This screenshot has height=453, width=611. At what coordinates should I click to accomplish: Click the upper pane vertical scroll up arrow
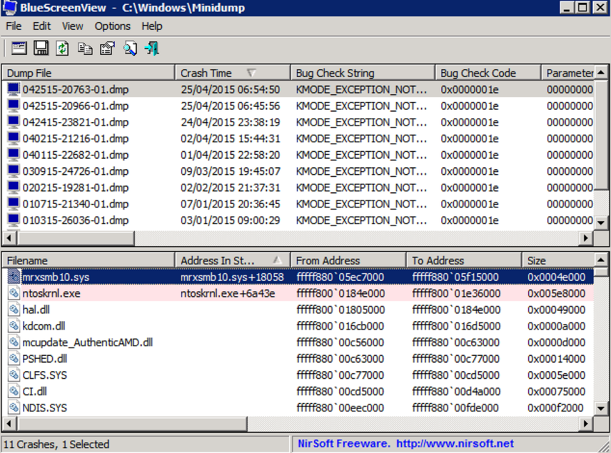coord(601,73)
